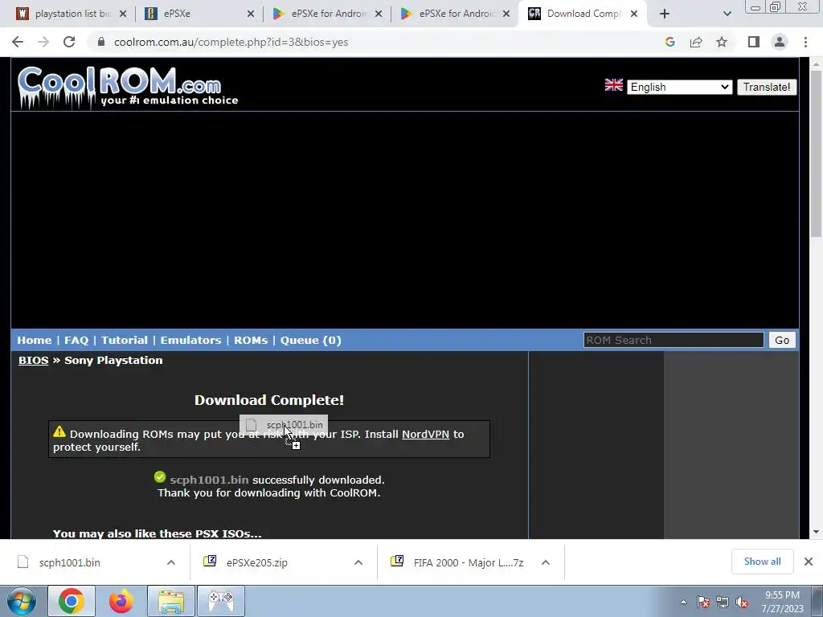This screenshot has width=823, height=617.
Task: Launch Firefox from the taskbar
Action: tap(121, 601)
